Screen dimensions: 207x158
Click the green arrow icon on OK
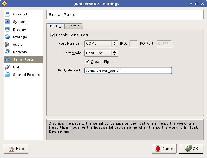tap(188, 148)
